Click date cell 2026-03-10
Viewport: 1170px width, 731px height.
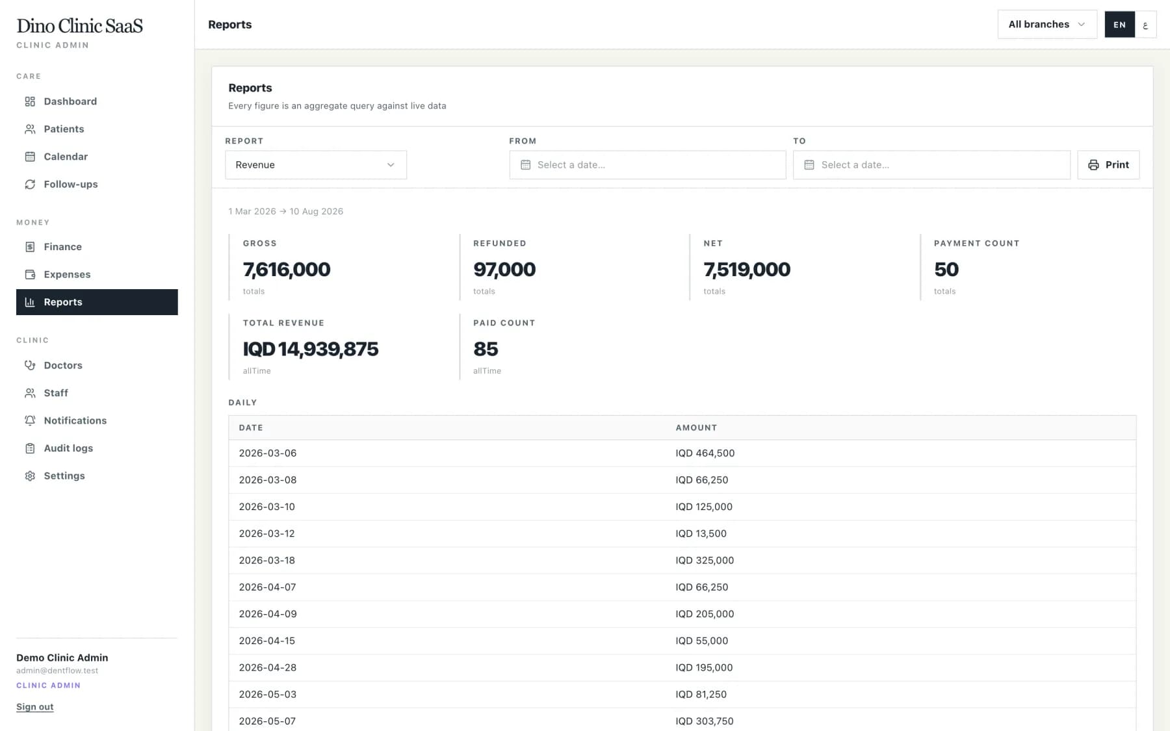coord(266,507)
